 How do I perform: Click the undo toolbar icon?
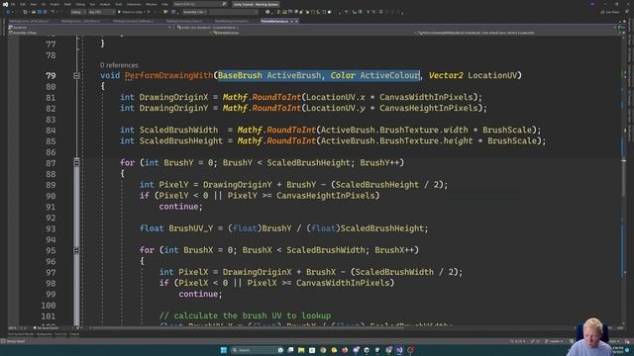tap(53, 12)
